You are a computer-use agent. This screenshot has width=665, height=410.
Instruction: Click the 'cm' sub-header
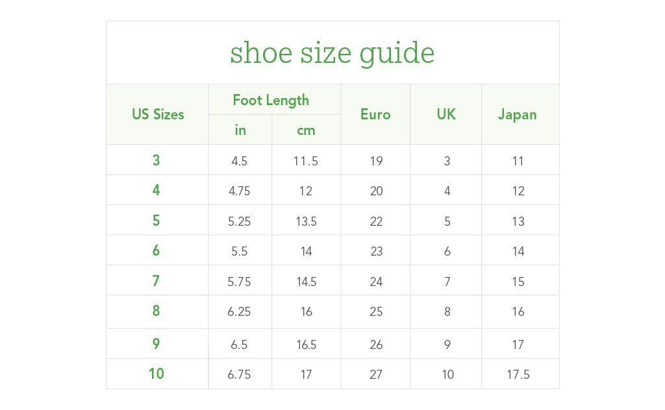coord(306,130)
